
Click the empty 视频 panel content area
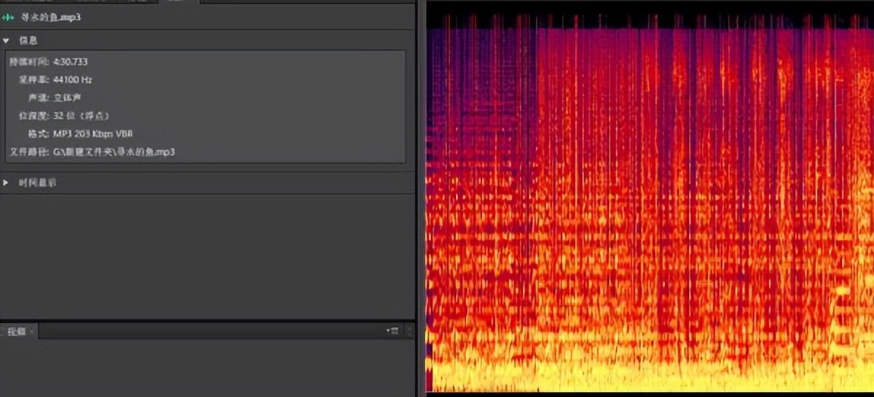[208, 367]
